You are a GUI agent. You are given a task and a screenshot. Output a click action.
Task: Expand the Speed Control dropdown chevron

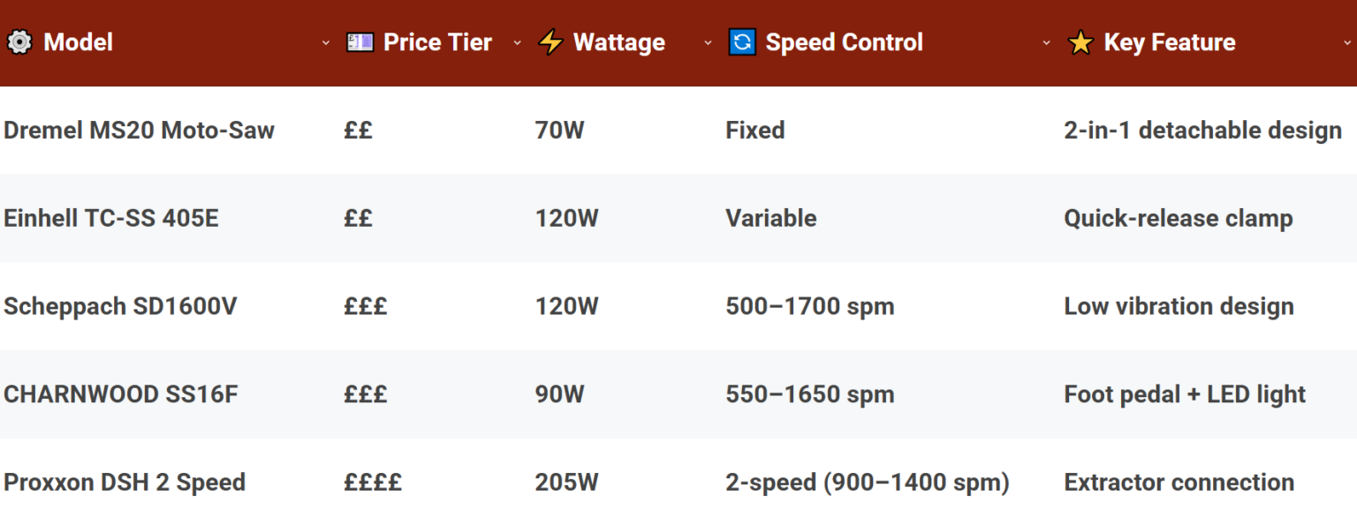(x=1047, y=42)
